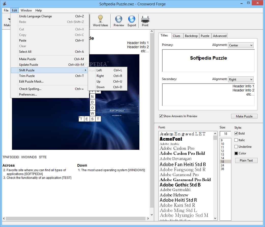The width and height of the screenshot is (265, 227).
Task: Enable the Underline style checkbox
Action: click(x=236, y=146)
